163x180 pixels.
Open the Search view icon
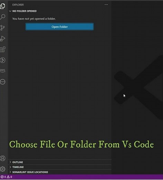(2, 17)
